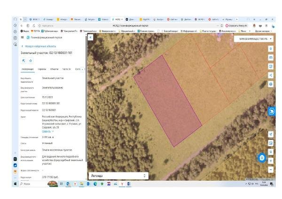This screenshot has height=199, width=282.
Task: Open the Легенда selector
Action: [118, 176]
